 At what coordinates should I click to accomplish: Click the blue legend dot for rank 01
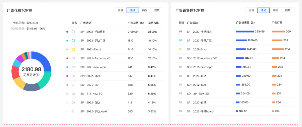[x=67, y=32]
